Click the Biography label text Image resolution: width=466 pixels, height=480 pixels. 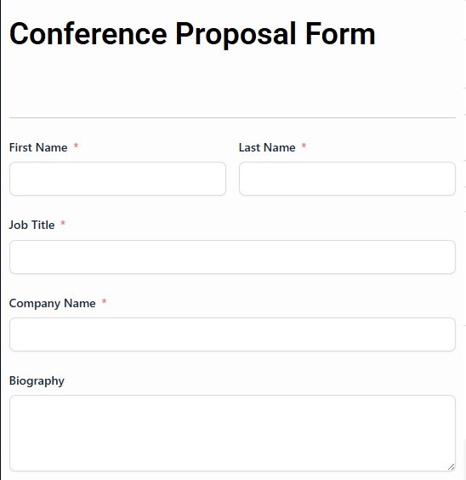[x=37, y=381]
